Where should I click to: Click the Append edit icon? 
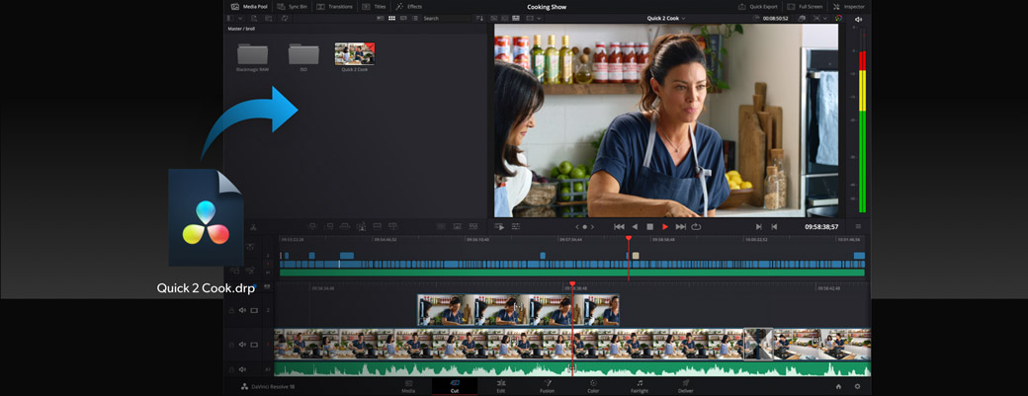coord(328,226)
